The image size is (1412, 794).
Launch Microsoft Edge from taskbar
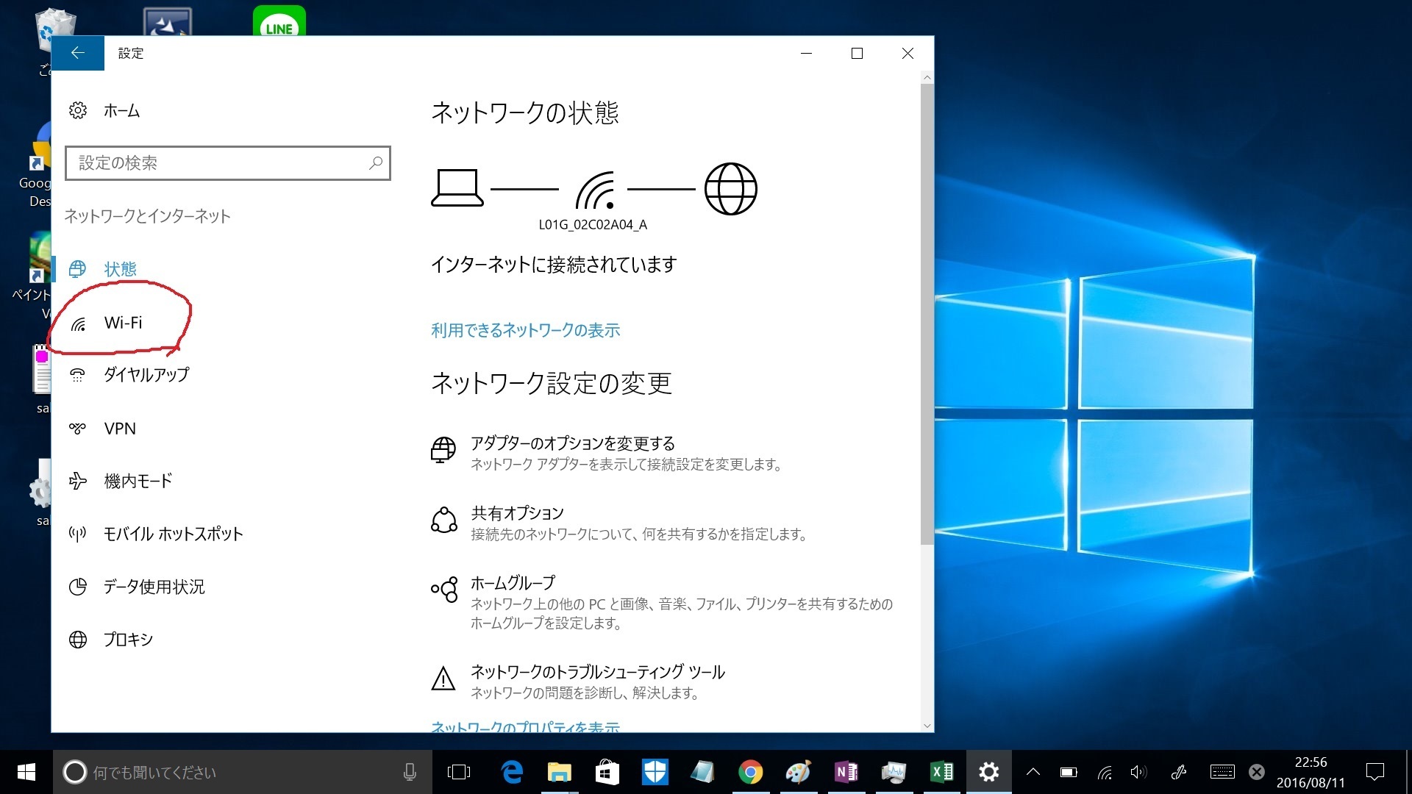point(512,772)
